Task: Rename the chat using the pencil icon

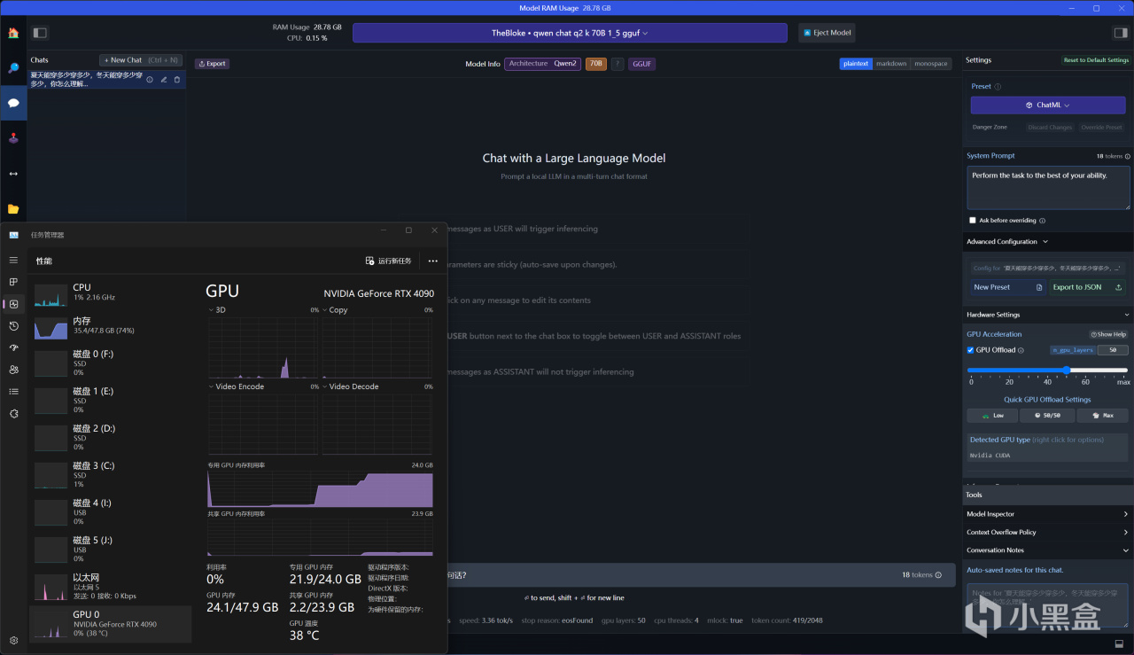Action: click(163, 80)
